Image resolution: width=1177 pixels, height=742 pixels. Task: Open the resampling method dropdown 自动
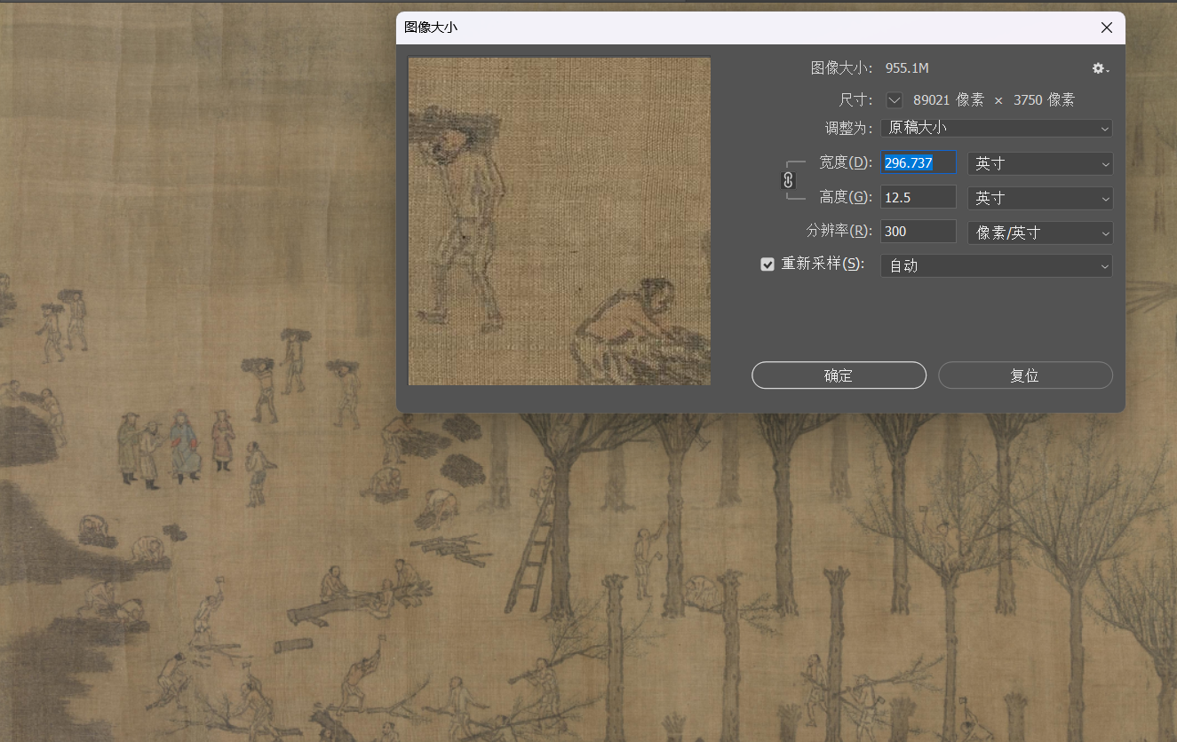996,265
